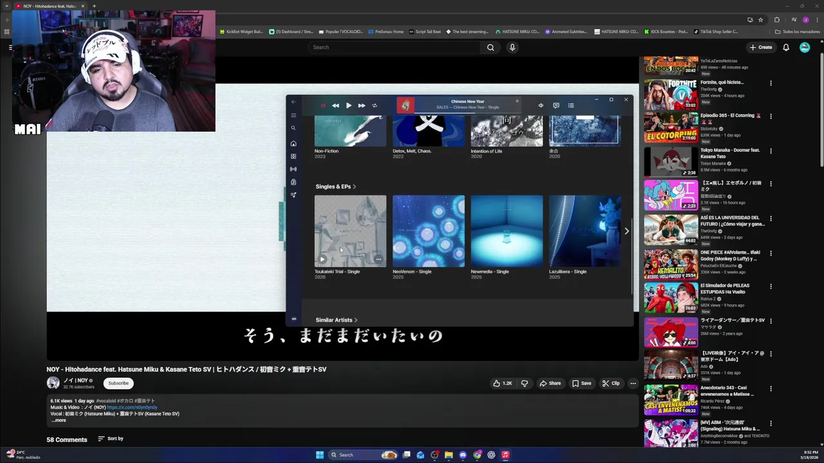824x463 pixels.
Task: Open YouTube notifications bell
Action: (x=786, y=47)
